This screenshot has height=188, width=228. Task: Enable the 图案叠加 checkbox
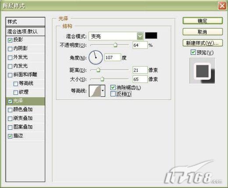[10, 128]
